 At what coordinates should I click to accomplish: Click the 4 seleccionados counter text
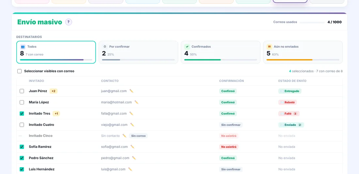pyautogui.click(x=301, y=71)
